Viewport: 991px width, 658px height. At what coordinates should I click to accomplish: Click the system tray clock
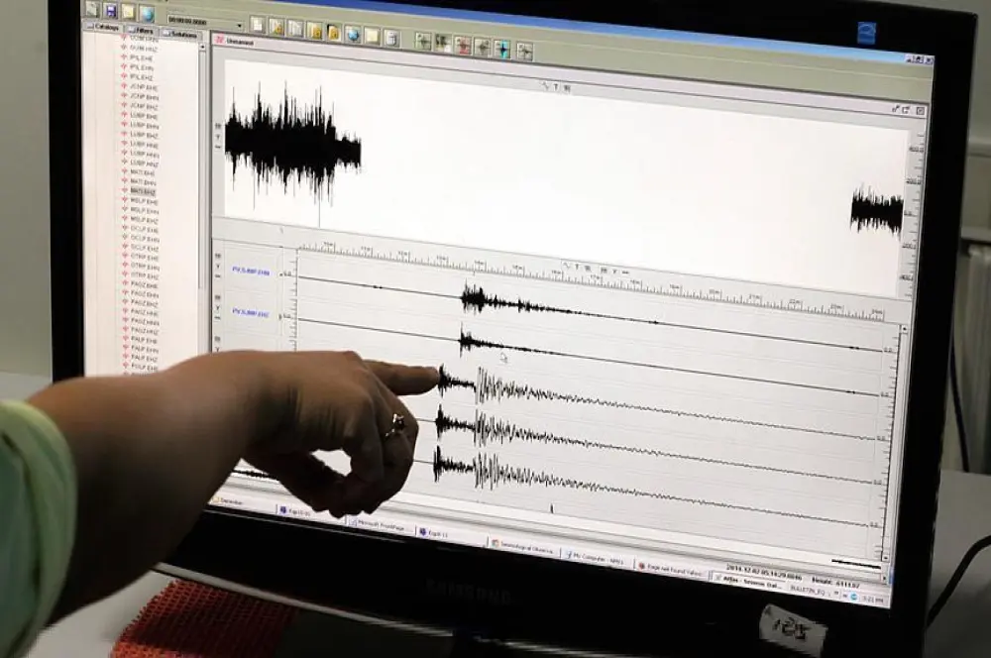[x=873, y=600]
